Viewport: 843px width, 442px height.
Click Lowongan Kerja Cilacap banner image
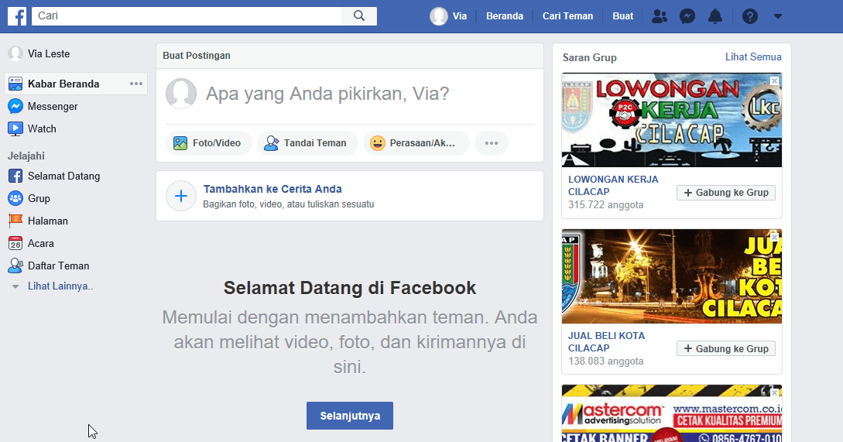coord(671,120)
